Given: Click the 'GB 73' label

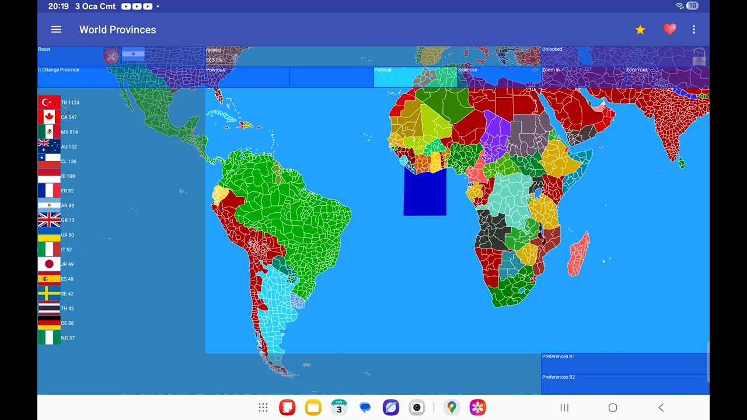Looking at the screenshot, I should (x=68, y=220).
